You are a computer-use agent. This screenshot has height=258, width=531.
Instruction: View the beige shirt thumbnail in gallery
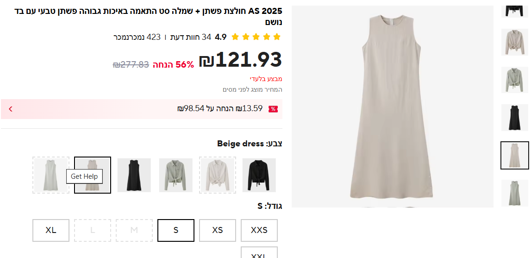tap(514, 42)
